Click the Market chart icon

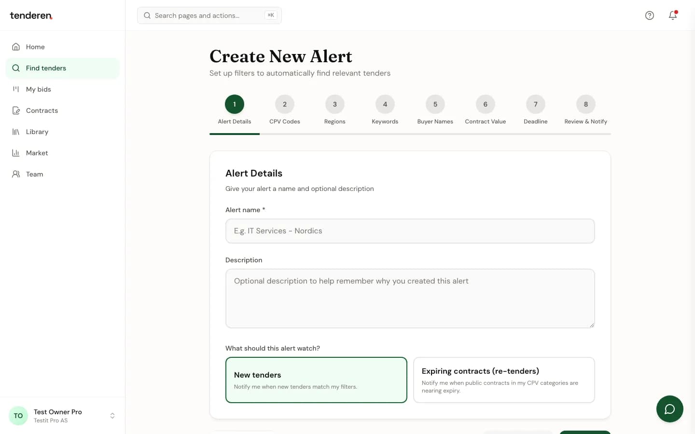coord(16,153)
